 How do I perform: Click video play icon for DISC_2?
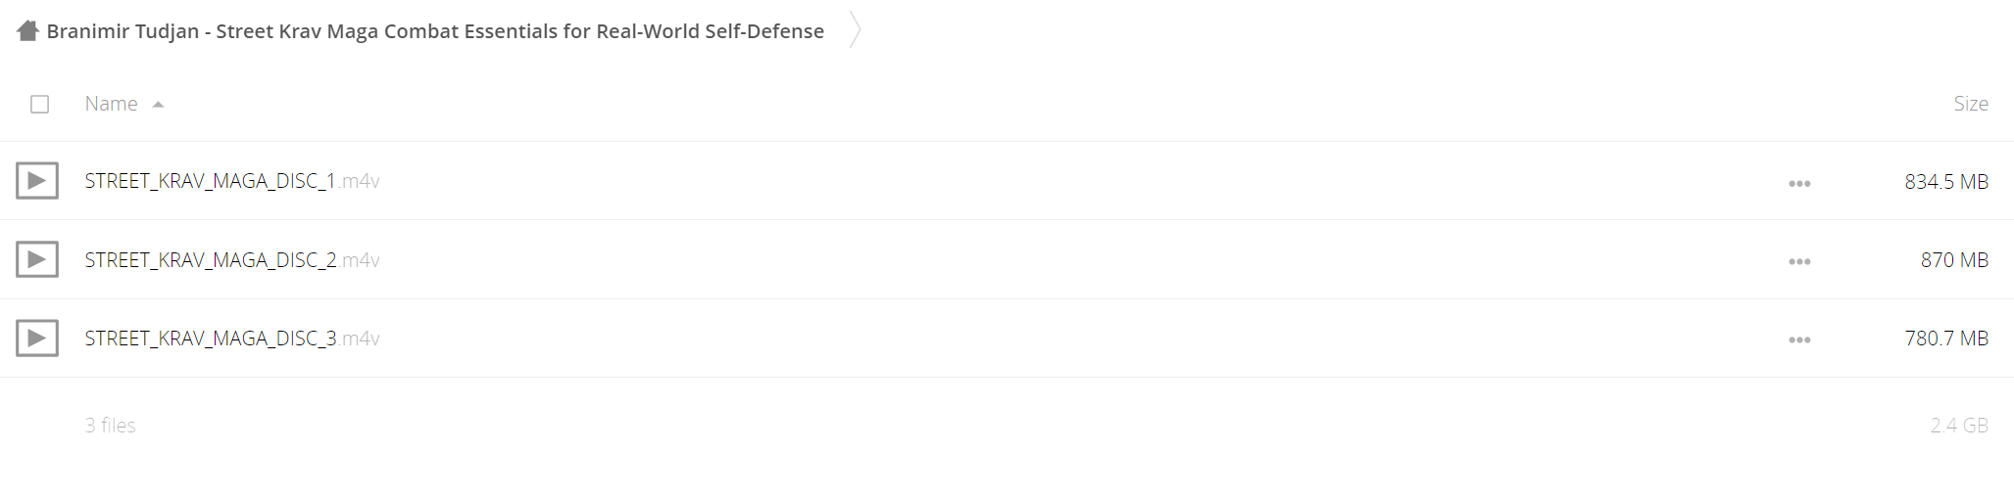[37, 259]
